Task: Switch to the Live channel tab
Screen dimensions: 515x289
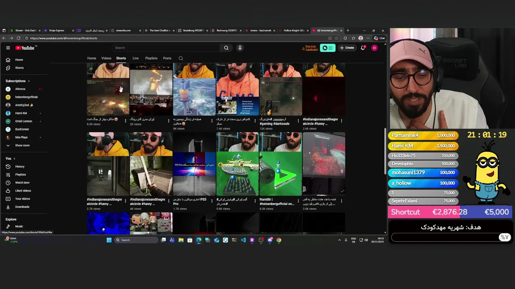Action: [136, 58]
